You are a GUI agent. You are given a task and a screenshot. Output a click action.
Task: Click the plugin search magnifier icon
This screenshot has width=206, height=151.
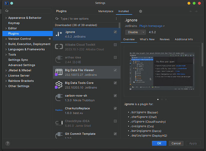tap(57, 19)
